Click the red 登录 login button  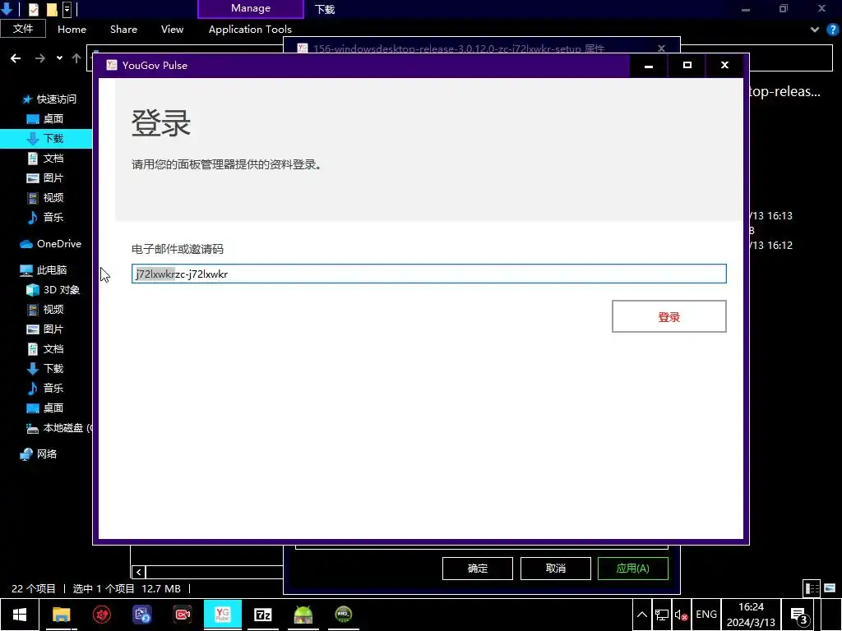pos(669,316)
